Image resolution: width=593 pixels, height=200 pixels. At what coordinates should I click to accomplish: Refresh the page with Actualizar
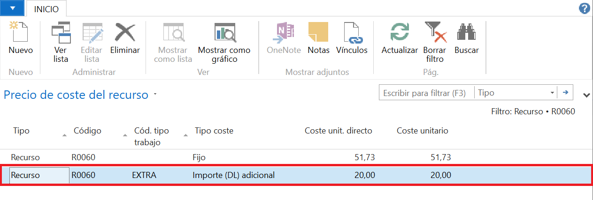400,33
